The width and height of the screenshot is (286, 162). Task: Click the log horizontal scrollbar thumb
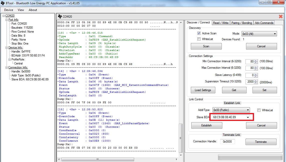[x=98, y=159]
